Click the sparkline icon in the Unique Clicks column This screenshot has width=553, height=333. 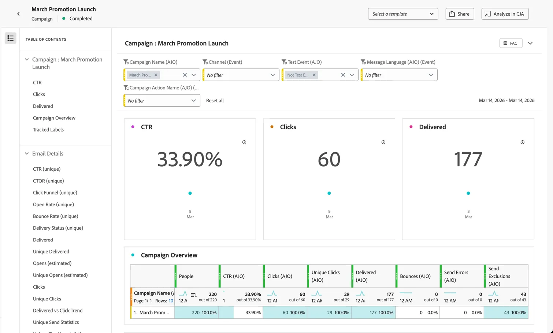316,293
